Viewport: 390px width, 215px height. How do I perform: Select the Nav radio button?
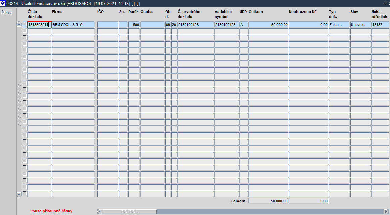tap(3, 12)
